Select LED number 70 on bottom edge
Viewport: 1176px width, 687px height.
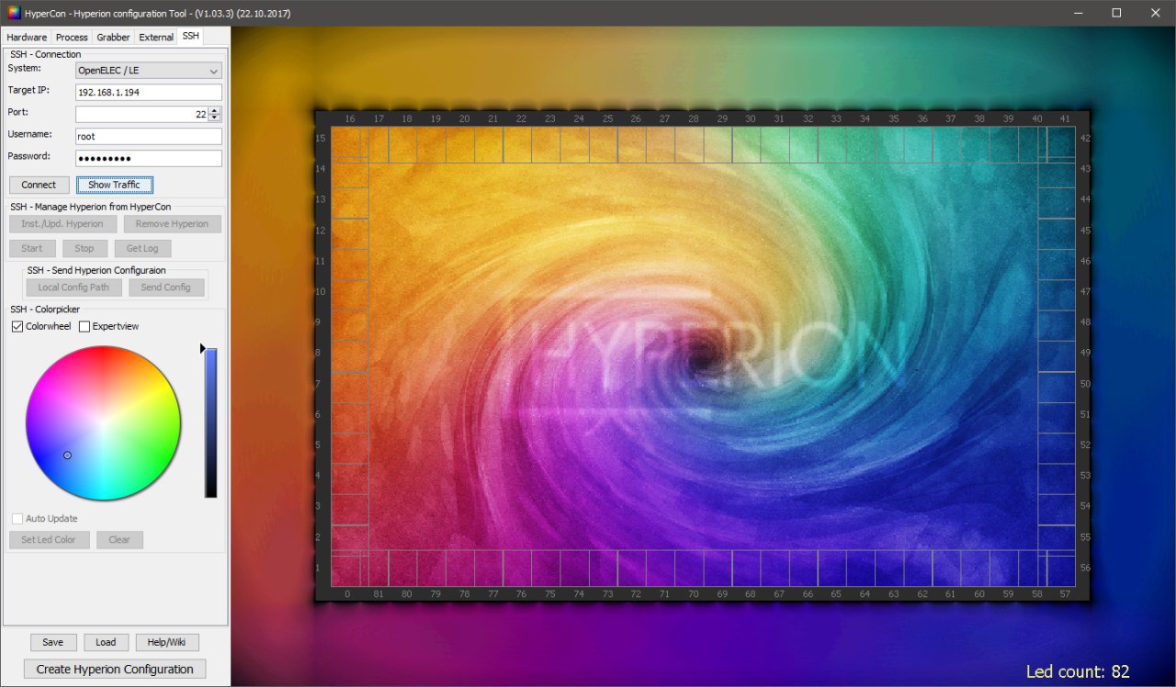(693, 594)
